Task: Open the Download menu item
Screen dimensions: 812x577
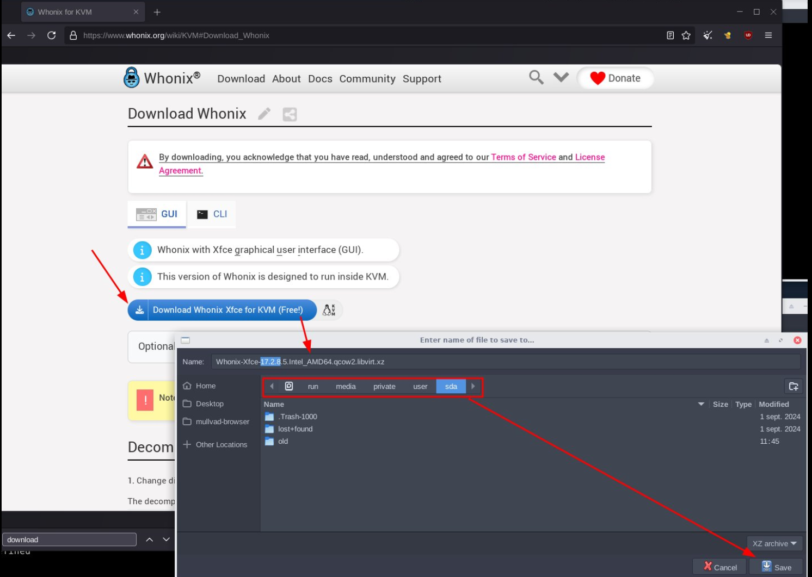Action: 241,79
